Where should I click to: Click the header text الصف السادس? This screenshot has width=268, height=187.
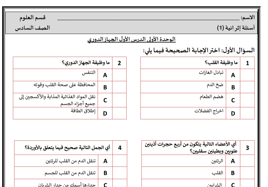coord(32,28)
